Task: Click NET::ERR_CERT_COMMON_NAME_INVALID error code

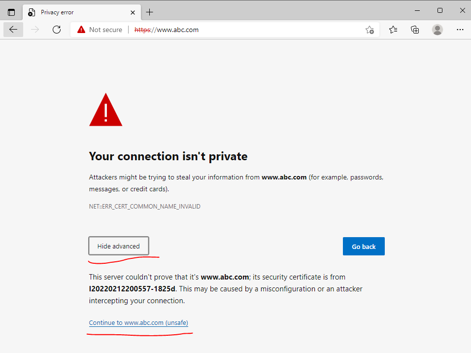Action: pyautogui.click(x=144, y=207)
